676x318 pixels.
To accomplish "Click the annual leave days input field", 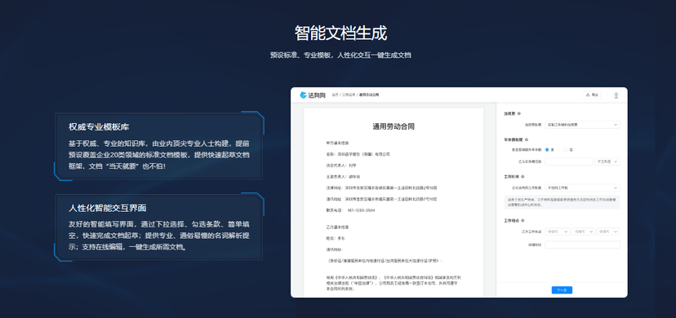I will pyautogui.click(x=569, y=161).
